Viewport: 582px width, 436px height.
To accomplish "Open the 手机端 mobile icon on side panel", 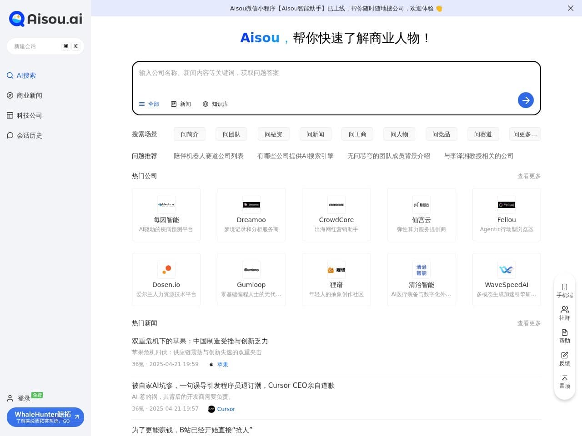I will pyautogui.click(x=564, y=291).
